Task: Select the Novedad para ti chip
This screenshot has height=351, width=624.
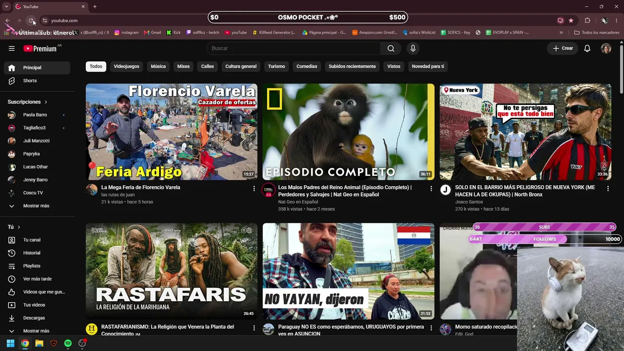Action: [x=428, y=66]
